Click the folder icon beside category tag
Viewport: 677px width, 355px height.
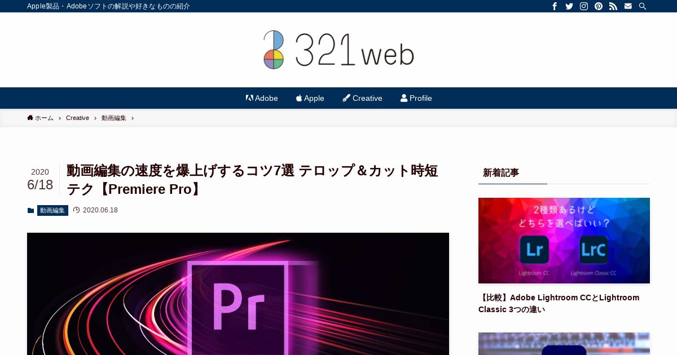(30, 210)
